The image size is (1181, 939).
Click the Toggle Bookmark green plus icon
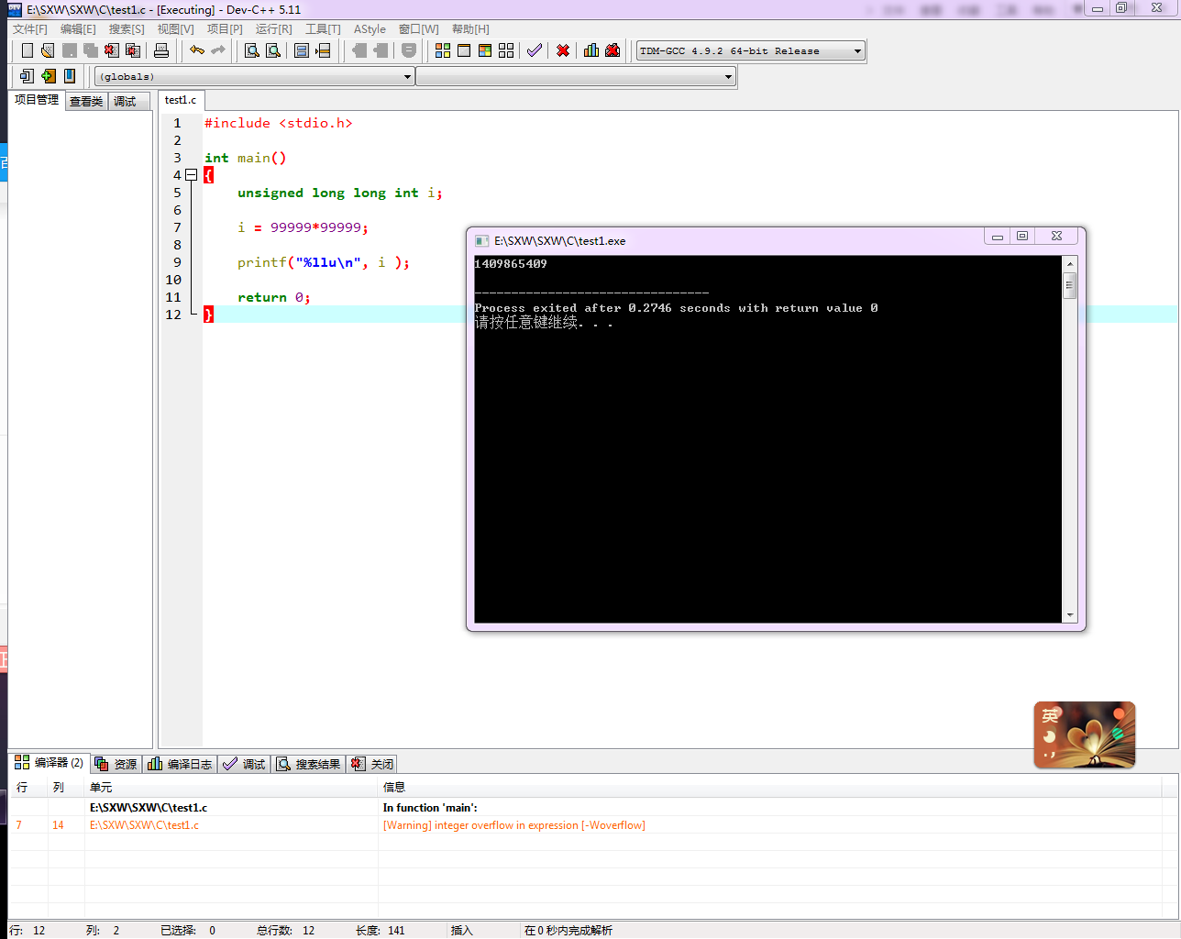[48, 76]
